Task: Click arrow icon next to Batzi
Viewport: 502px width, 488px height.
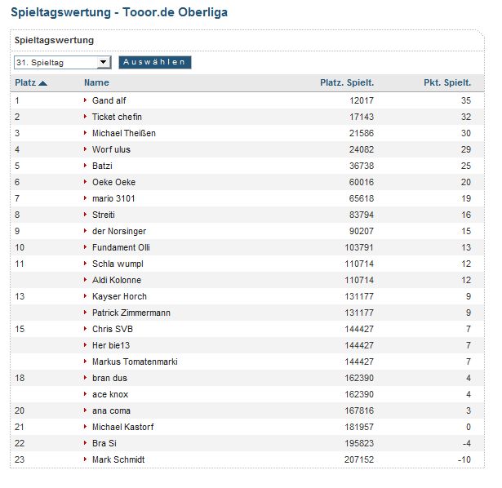Action: coord(85,166)
